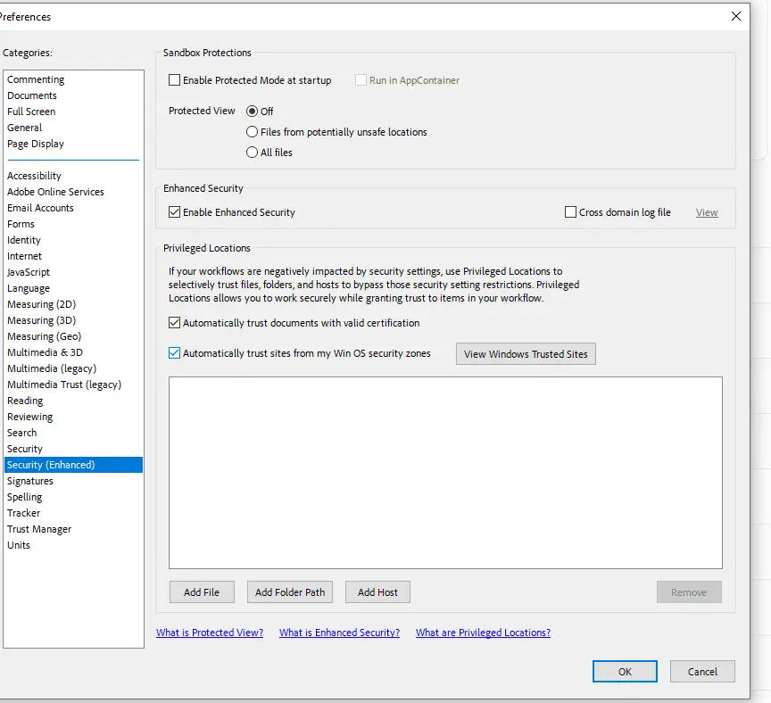Image resolution: width=771 pixels, height=703 pixels.
Task: Enable Protected Mode at startup checkbox
Action: (x=175, y=80)
